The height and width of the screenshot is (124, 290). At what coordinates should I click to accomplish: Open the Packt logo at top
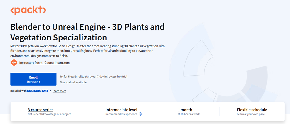[x=28, y=10]
